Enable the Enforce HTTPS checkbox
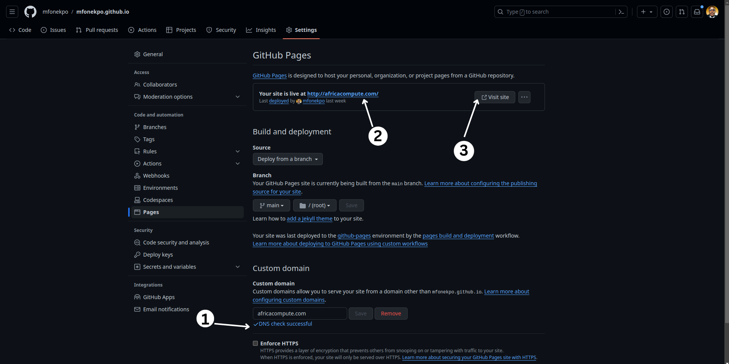 [x=255, y=344]
